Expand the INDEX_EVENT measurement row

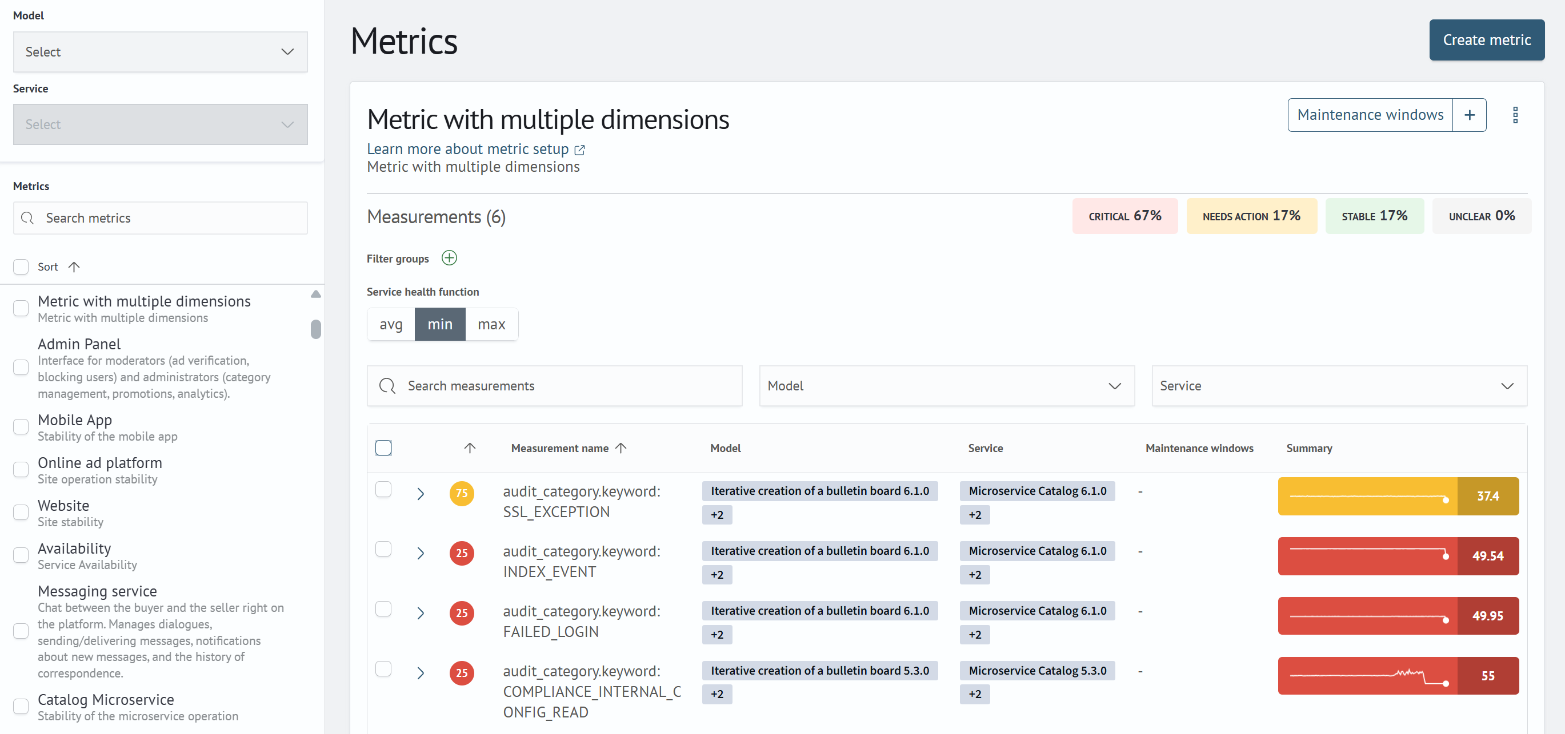click(421, 553)
